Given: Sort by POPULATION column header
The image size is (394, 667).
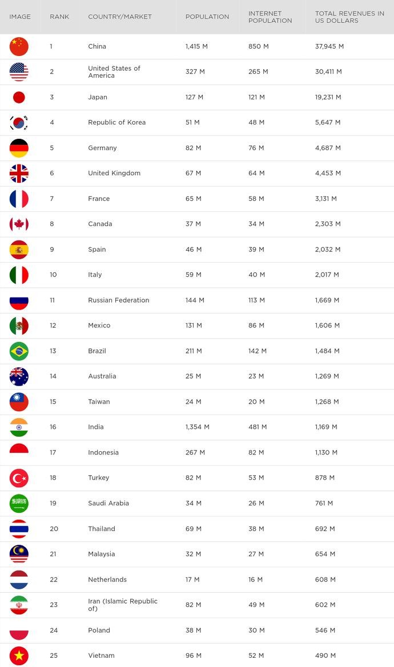Looking at the screenshot, I should point(207,17).
